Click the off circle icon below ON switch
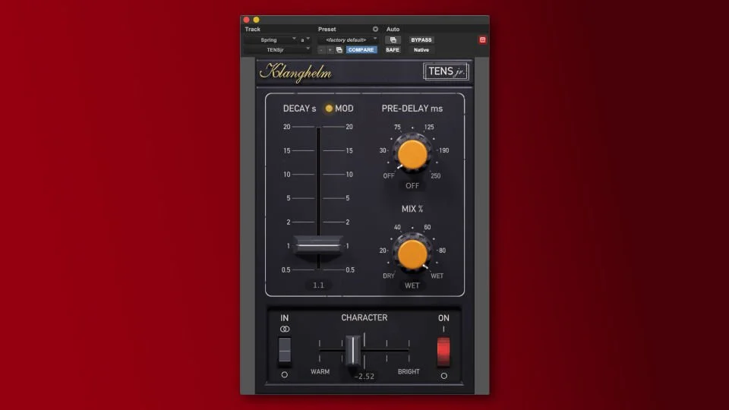This screenshot has width=729, height=410. point(444,376)
